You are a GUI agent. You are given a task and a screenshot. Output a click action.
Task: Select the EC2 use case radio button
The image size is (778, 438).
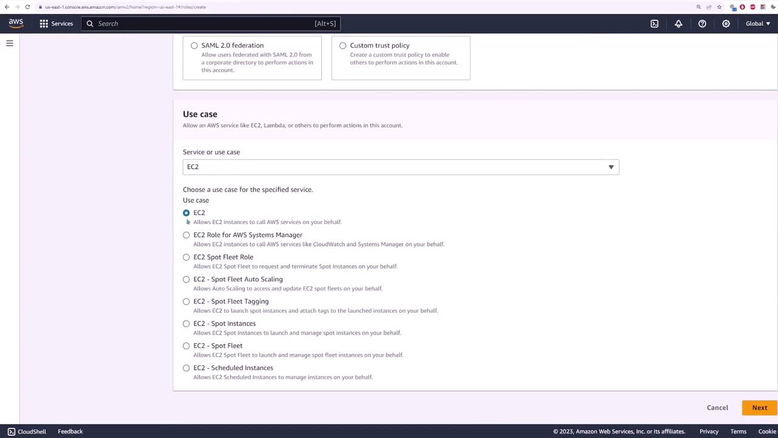click(x=187, y=213)
